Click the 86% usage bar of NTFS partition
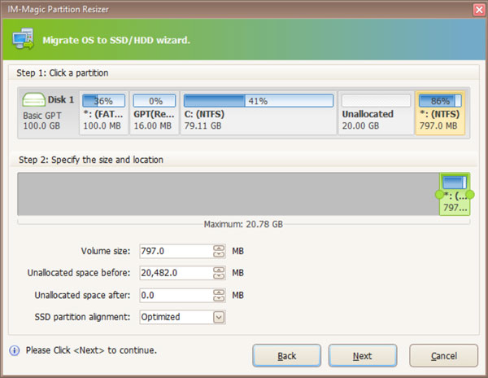 click(440, 101)
